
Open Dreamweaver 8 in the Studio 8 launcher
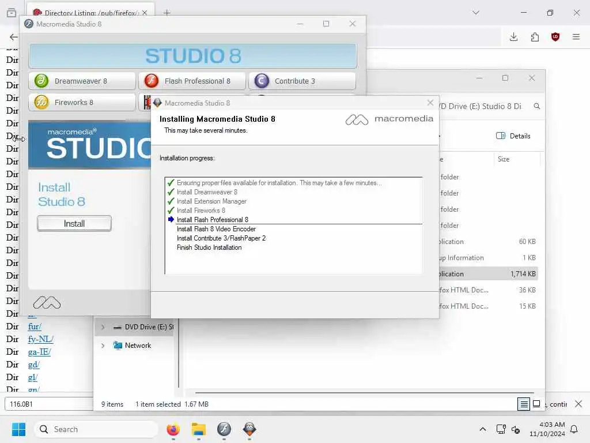click(82, 81)
